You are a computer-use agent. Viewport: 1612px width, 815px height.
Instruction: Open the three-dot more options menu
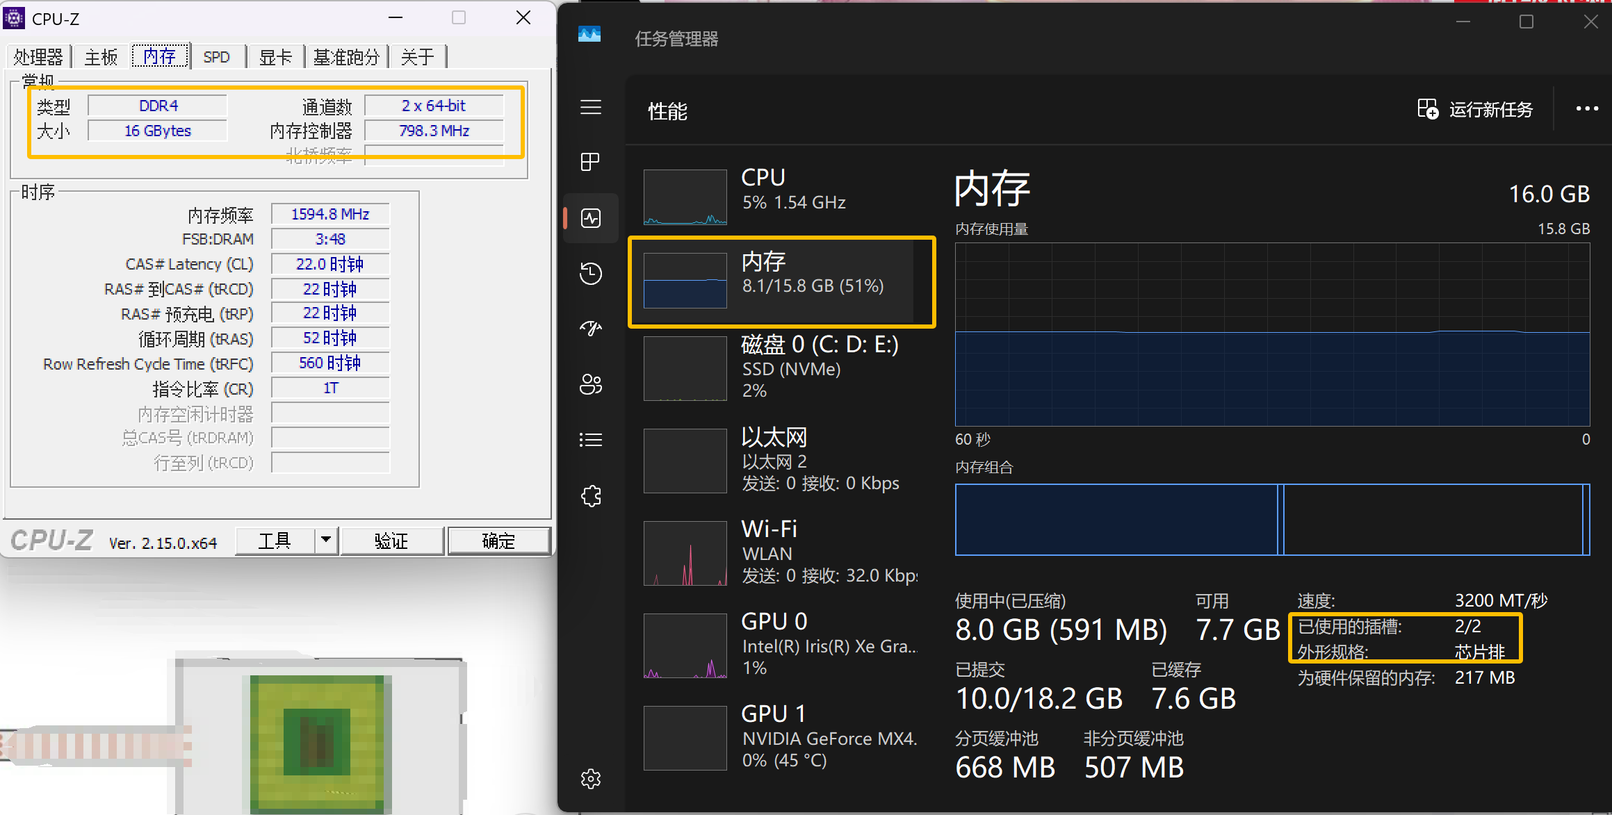1587,108
